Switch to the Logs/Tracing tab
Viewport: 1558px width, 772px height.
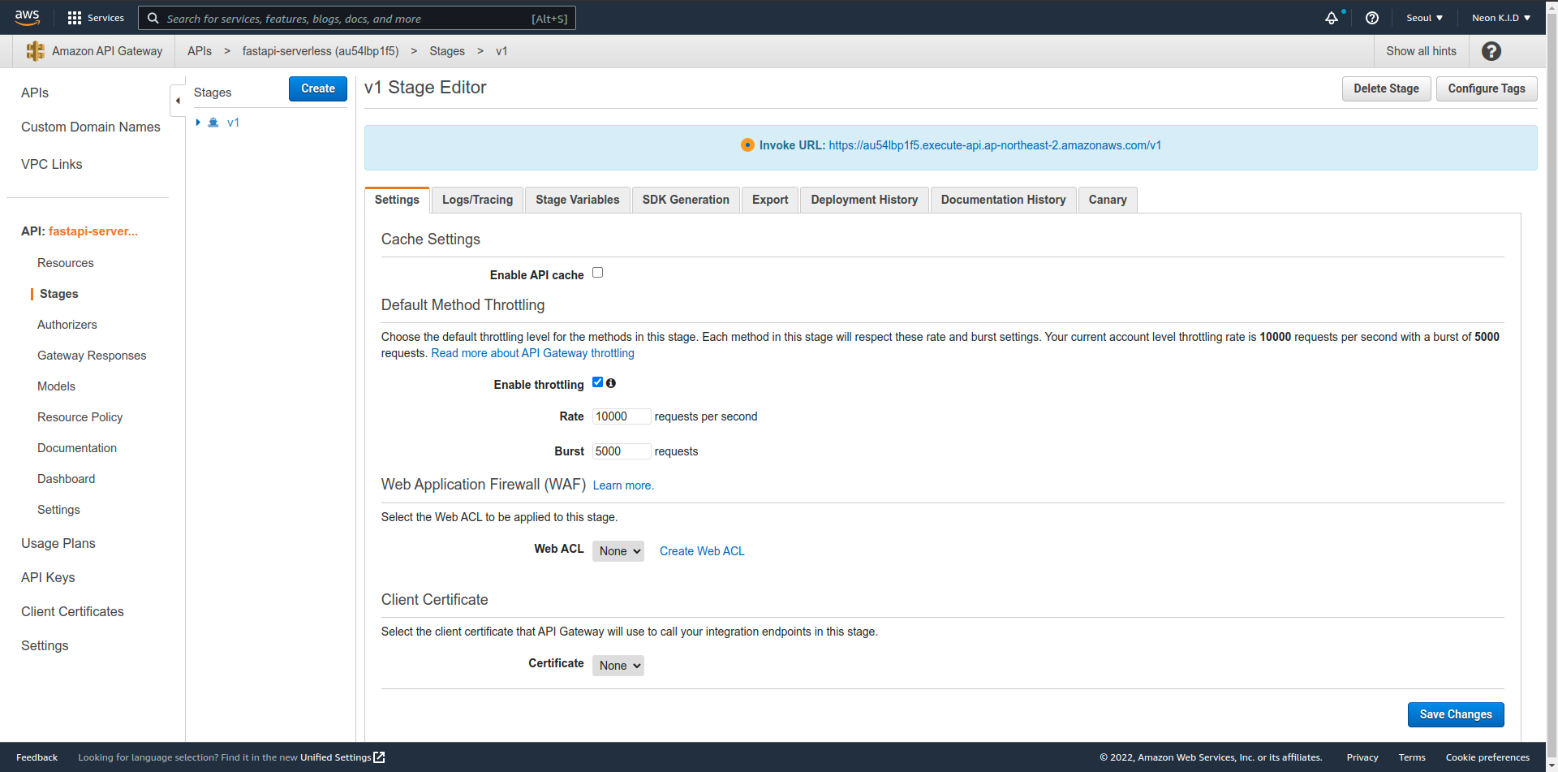[x=477, y=200]
